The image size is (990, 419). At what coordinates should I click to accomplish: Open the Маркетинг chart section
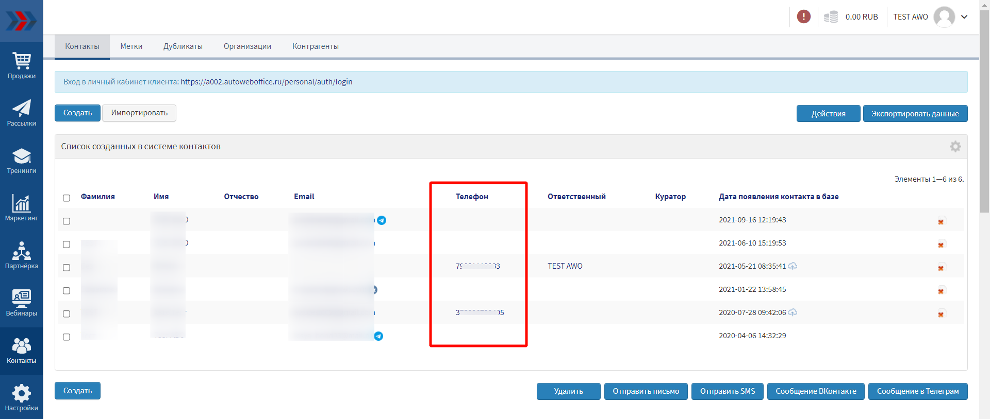pos(21,208)
